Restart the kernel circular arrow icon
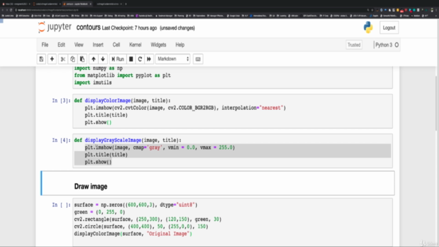This screenshot has width=439, height=247. pos(140,59)
